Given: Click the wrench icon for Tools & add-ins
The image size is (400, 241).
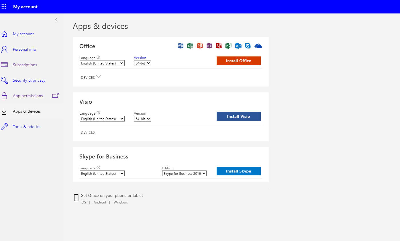Looking at the screenshot, I should click(x=4, y=127).
